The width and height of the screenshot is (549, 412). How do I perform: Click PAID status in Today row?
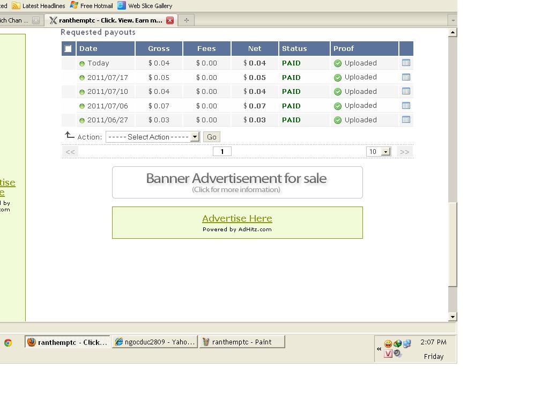point(291,63)
